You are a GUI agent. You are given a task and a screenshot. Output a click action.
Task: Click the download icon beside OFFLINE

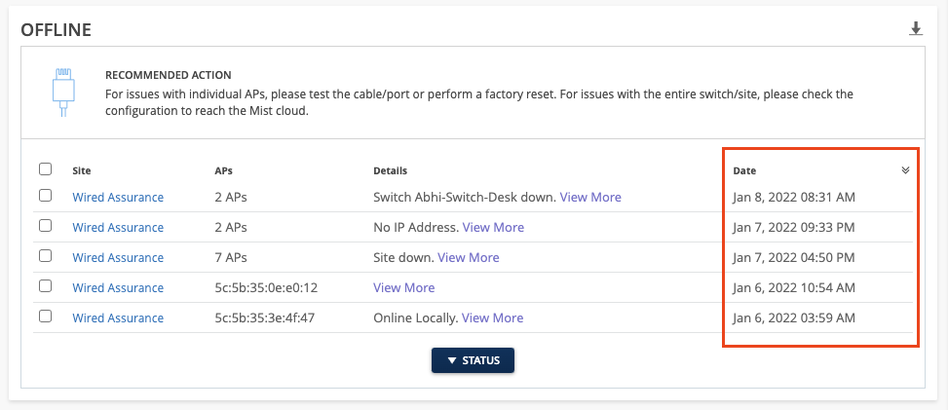click(916, 29)
